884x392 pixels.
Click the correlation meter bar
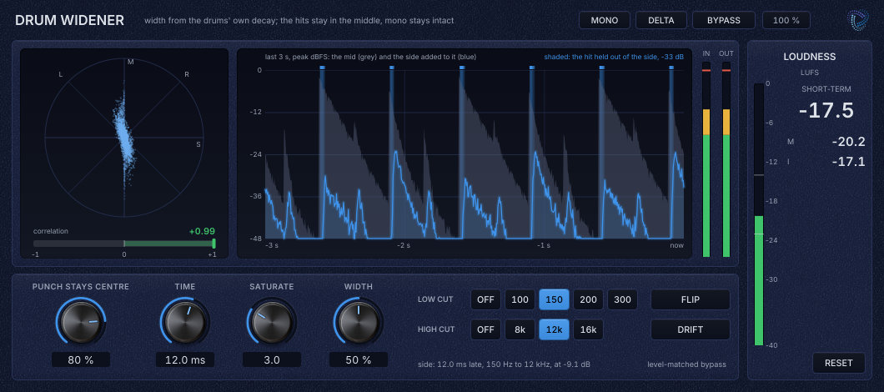point(124,244)
